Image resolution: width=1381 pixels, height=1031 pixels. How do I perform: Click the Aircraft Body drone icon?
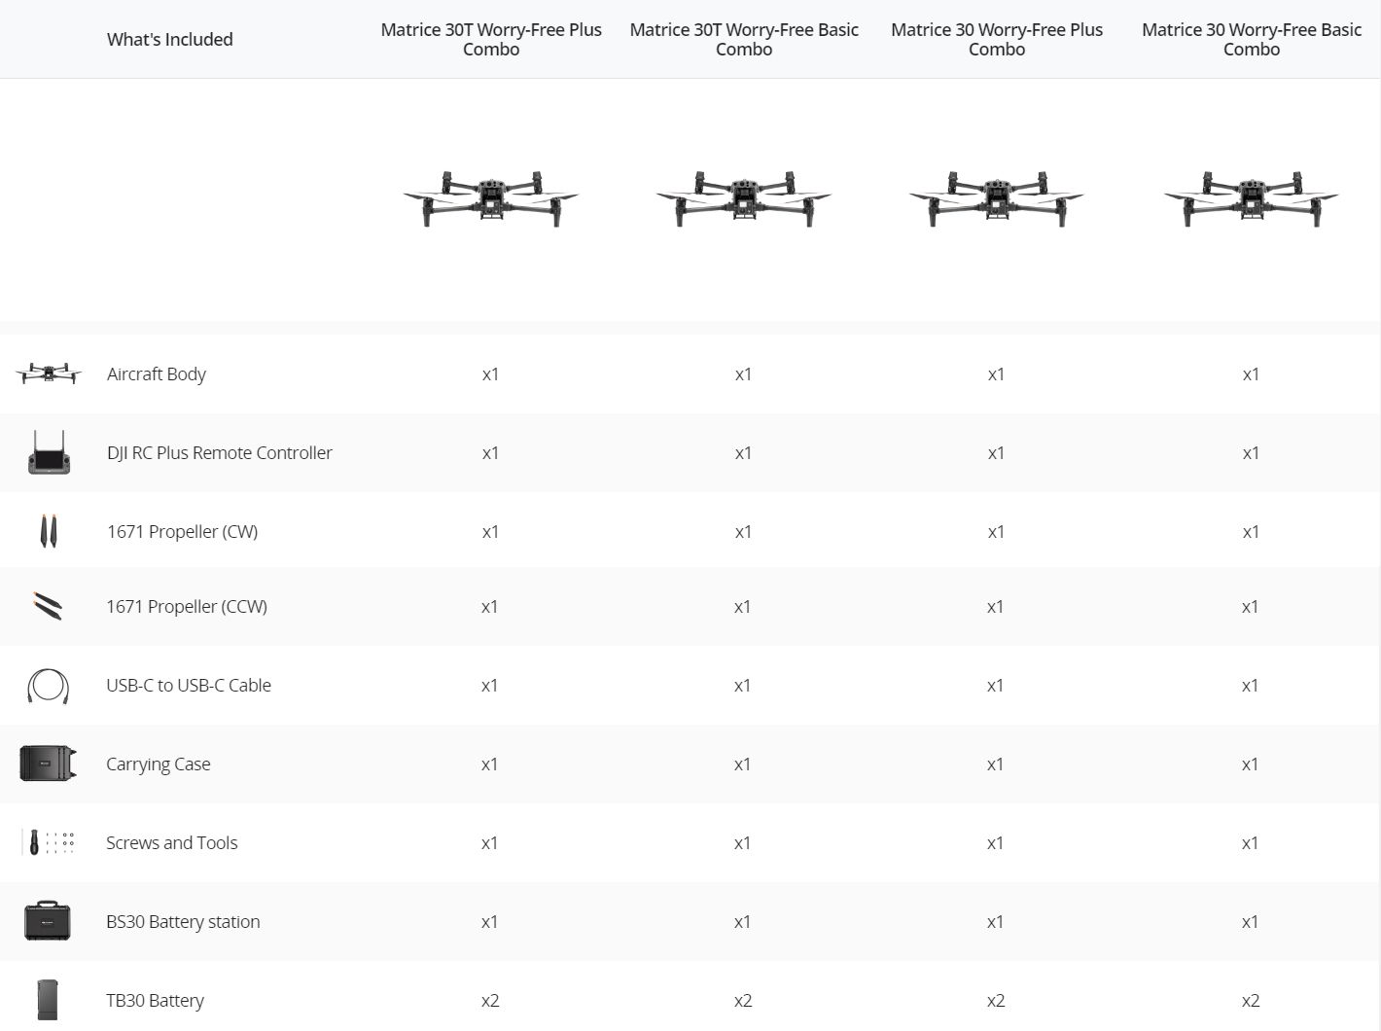pos(49,373)
